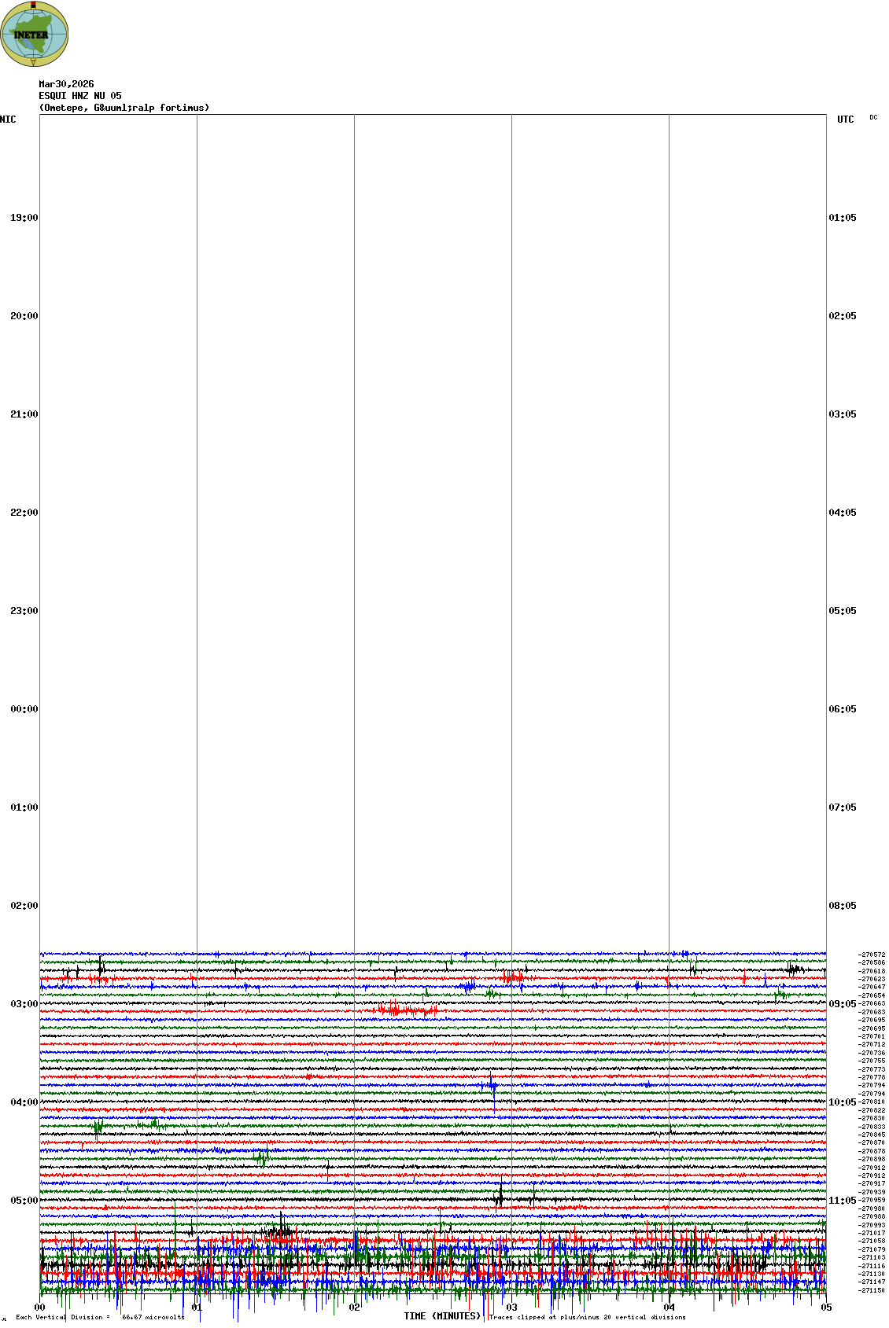
Task: Click the small DC column header
Action: pos(873,118)
